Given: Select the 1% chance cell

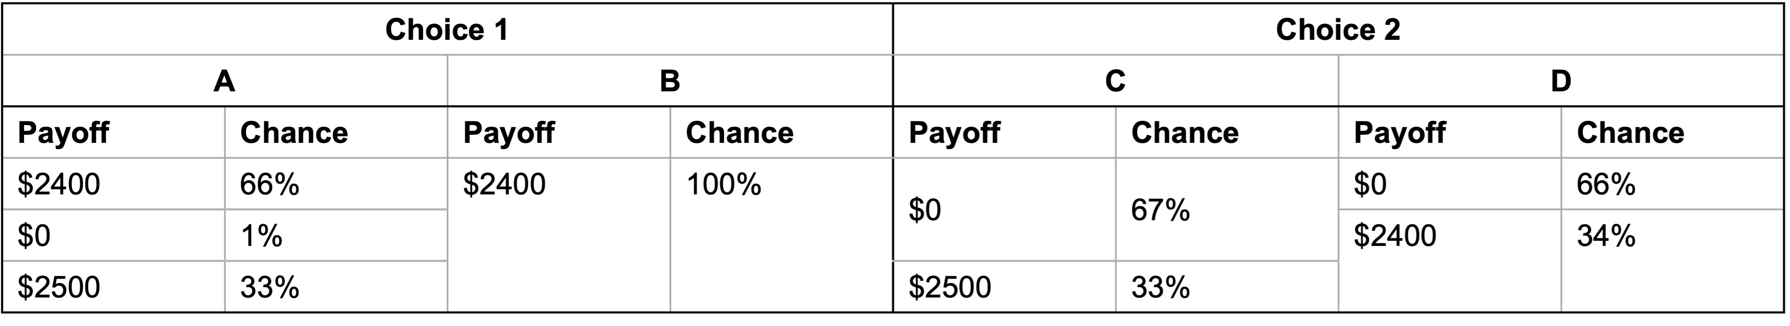Looking at the screenshot, I should point(261,236).
